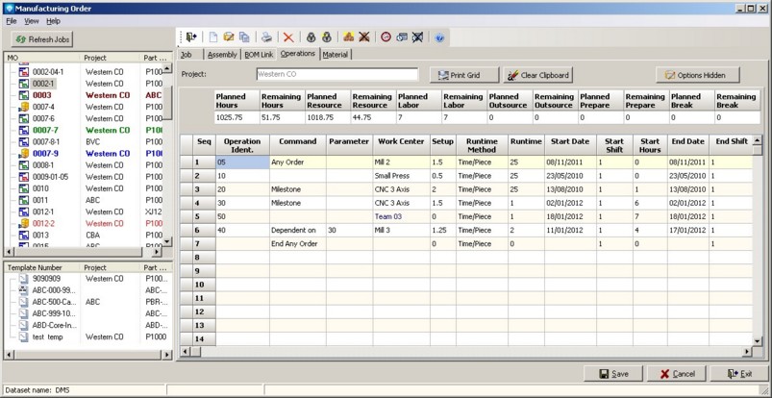Open the View menu

tap(32, 20)
